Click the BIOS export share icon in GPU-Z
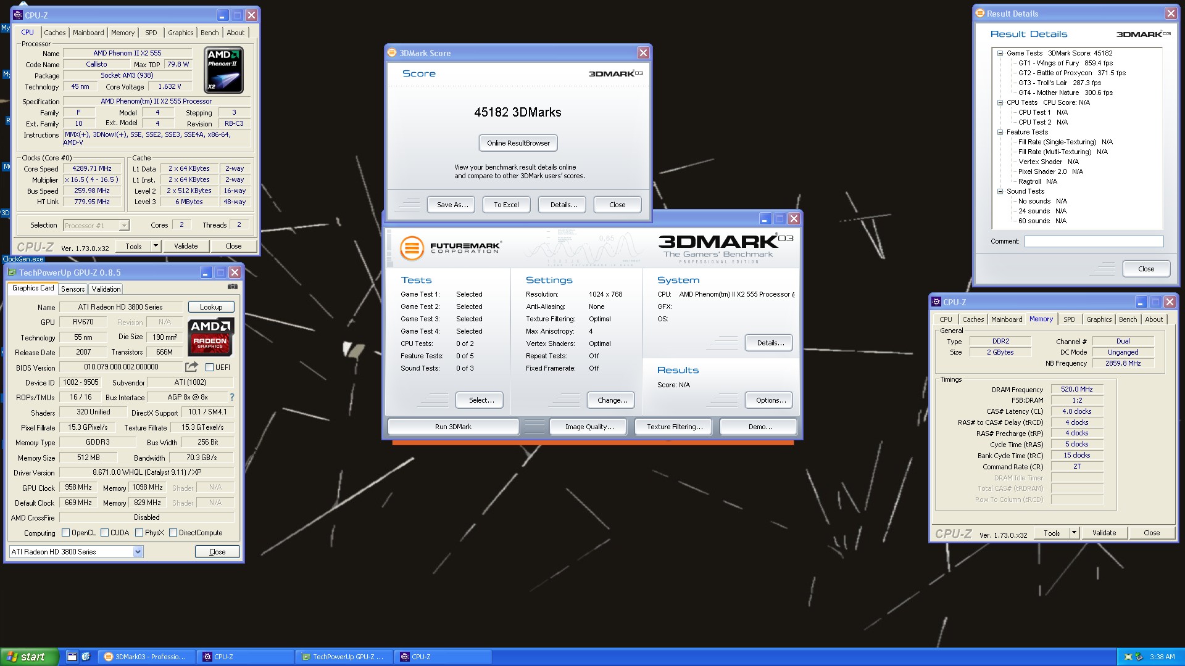Image resolution: width=1185 pixels, height=666 pixels. click(x=191, y=367)
